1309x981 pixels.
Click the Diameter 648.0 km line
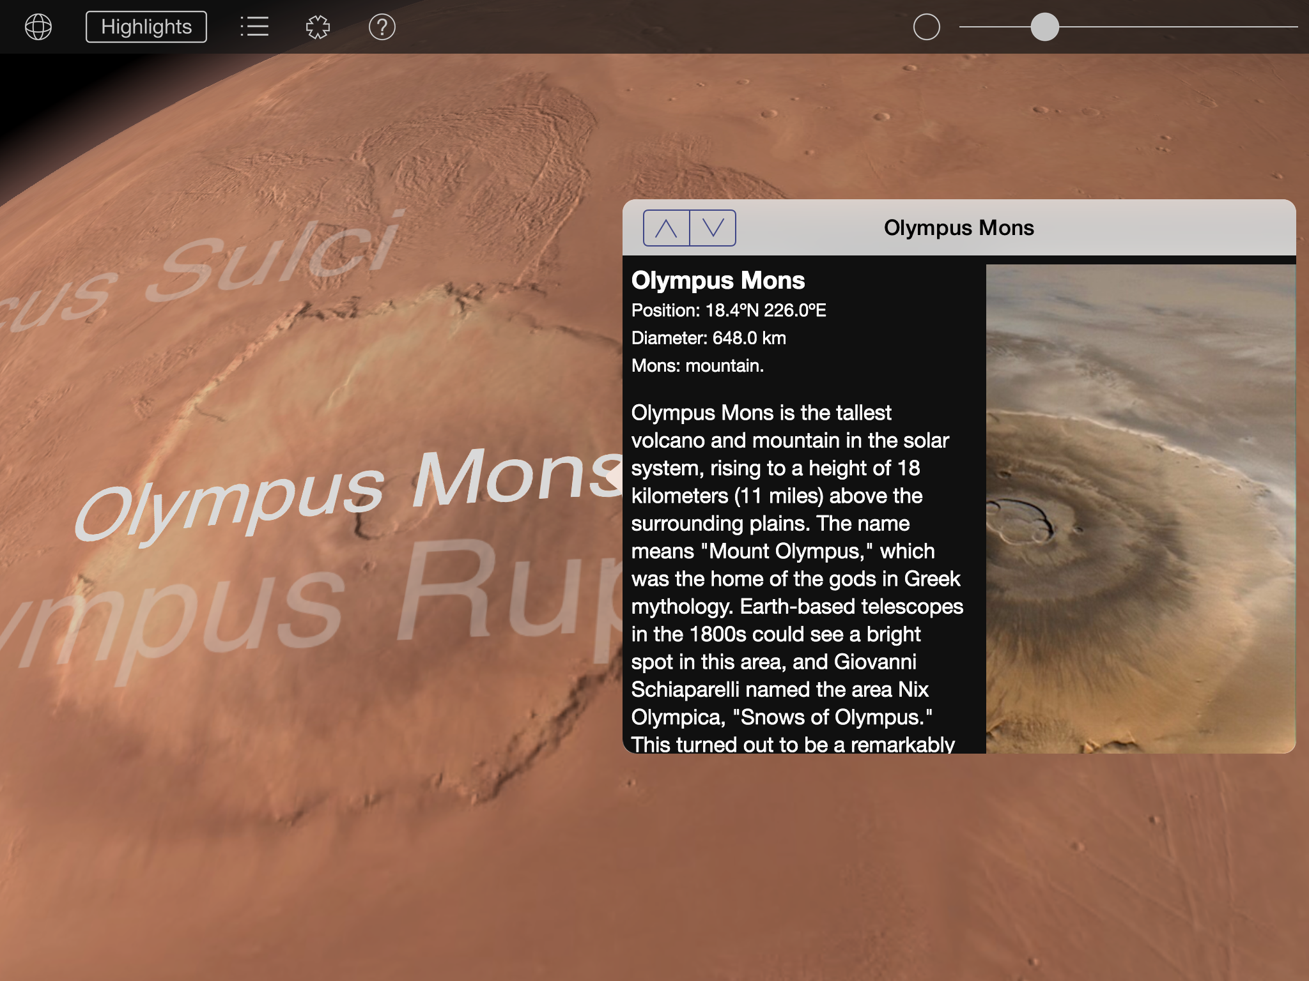click(708, 338)
